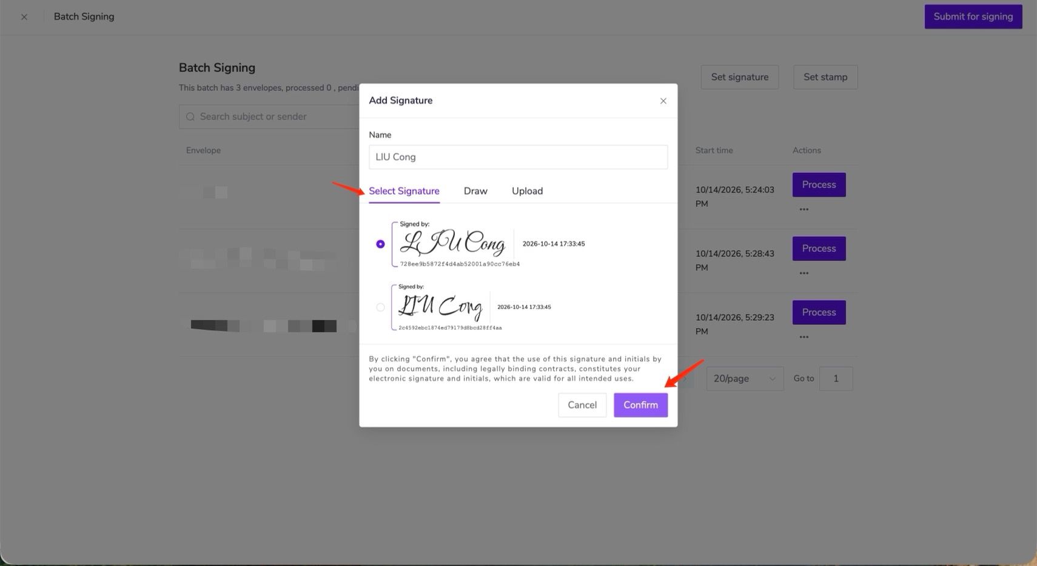Image resolution: width=1037 pixels, height=566 pixels.
Task: Click the Go to page number field
Action: pos(836,379)
